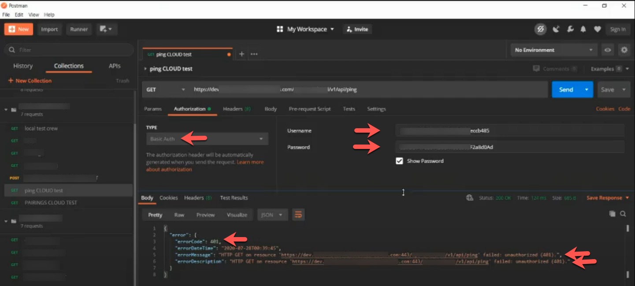Image resolution: width=635 pixels, height=286 pixels.
Task: Select the PAIRINGS CLOUD TEST request
Action: pos(51,203)
